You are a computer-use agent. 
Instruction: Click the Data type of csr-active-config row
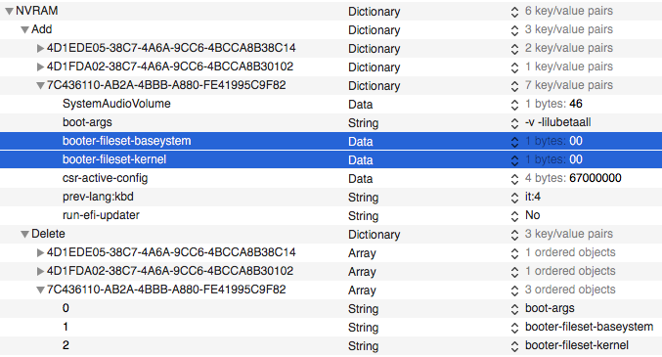pyautogui.click(x=360, y=179)
